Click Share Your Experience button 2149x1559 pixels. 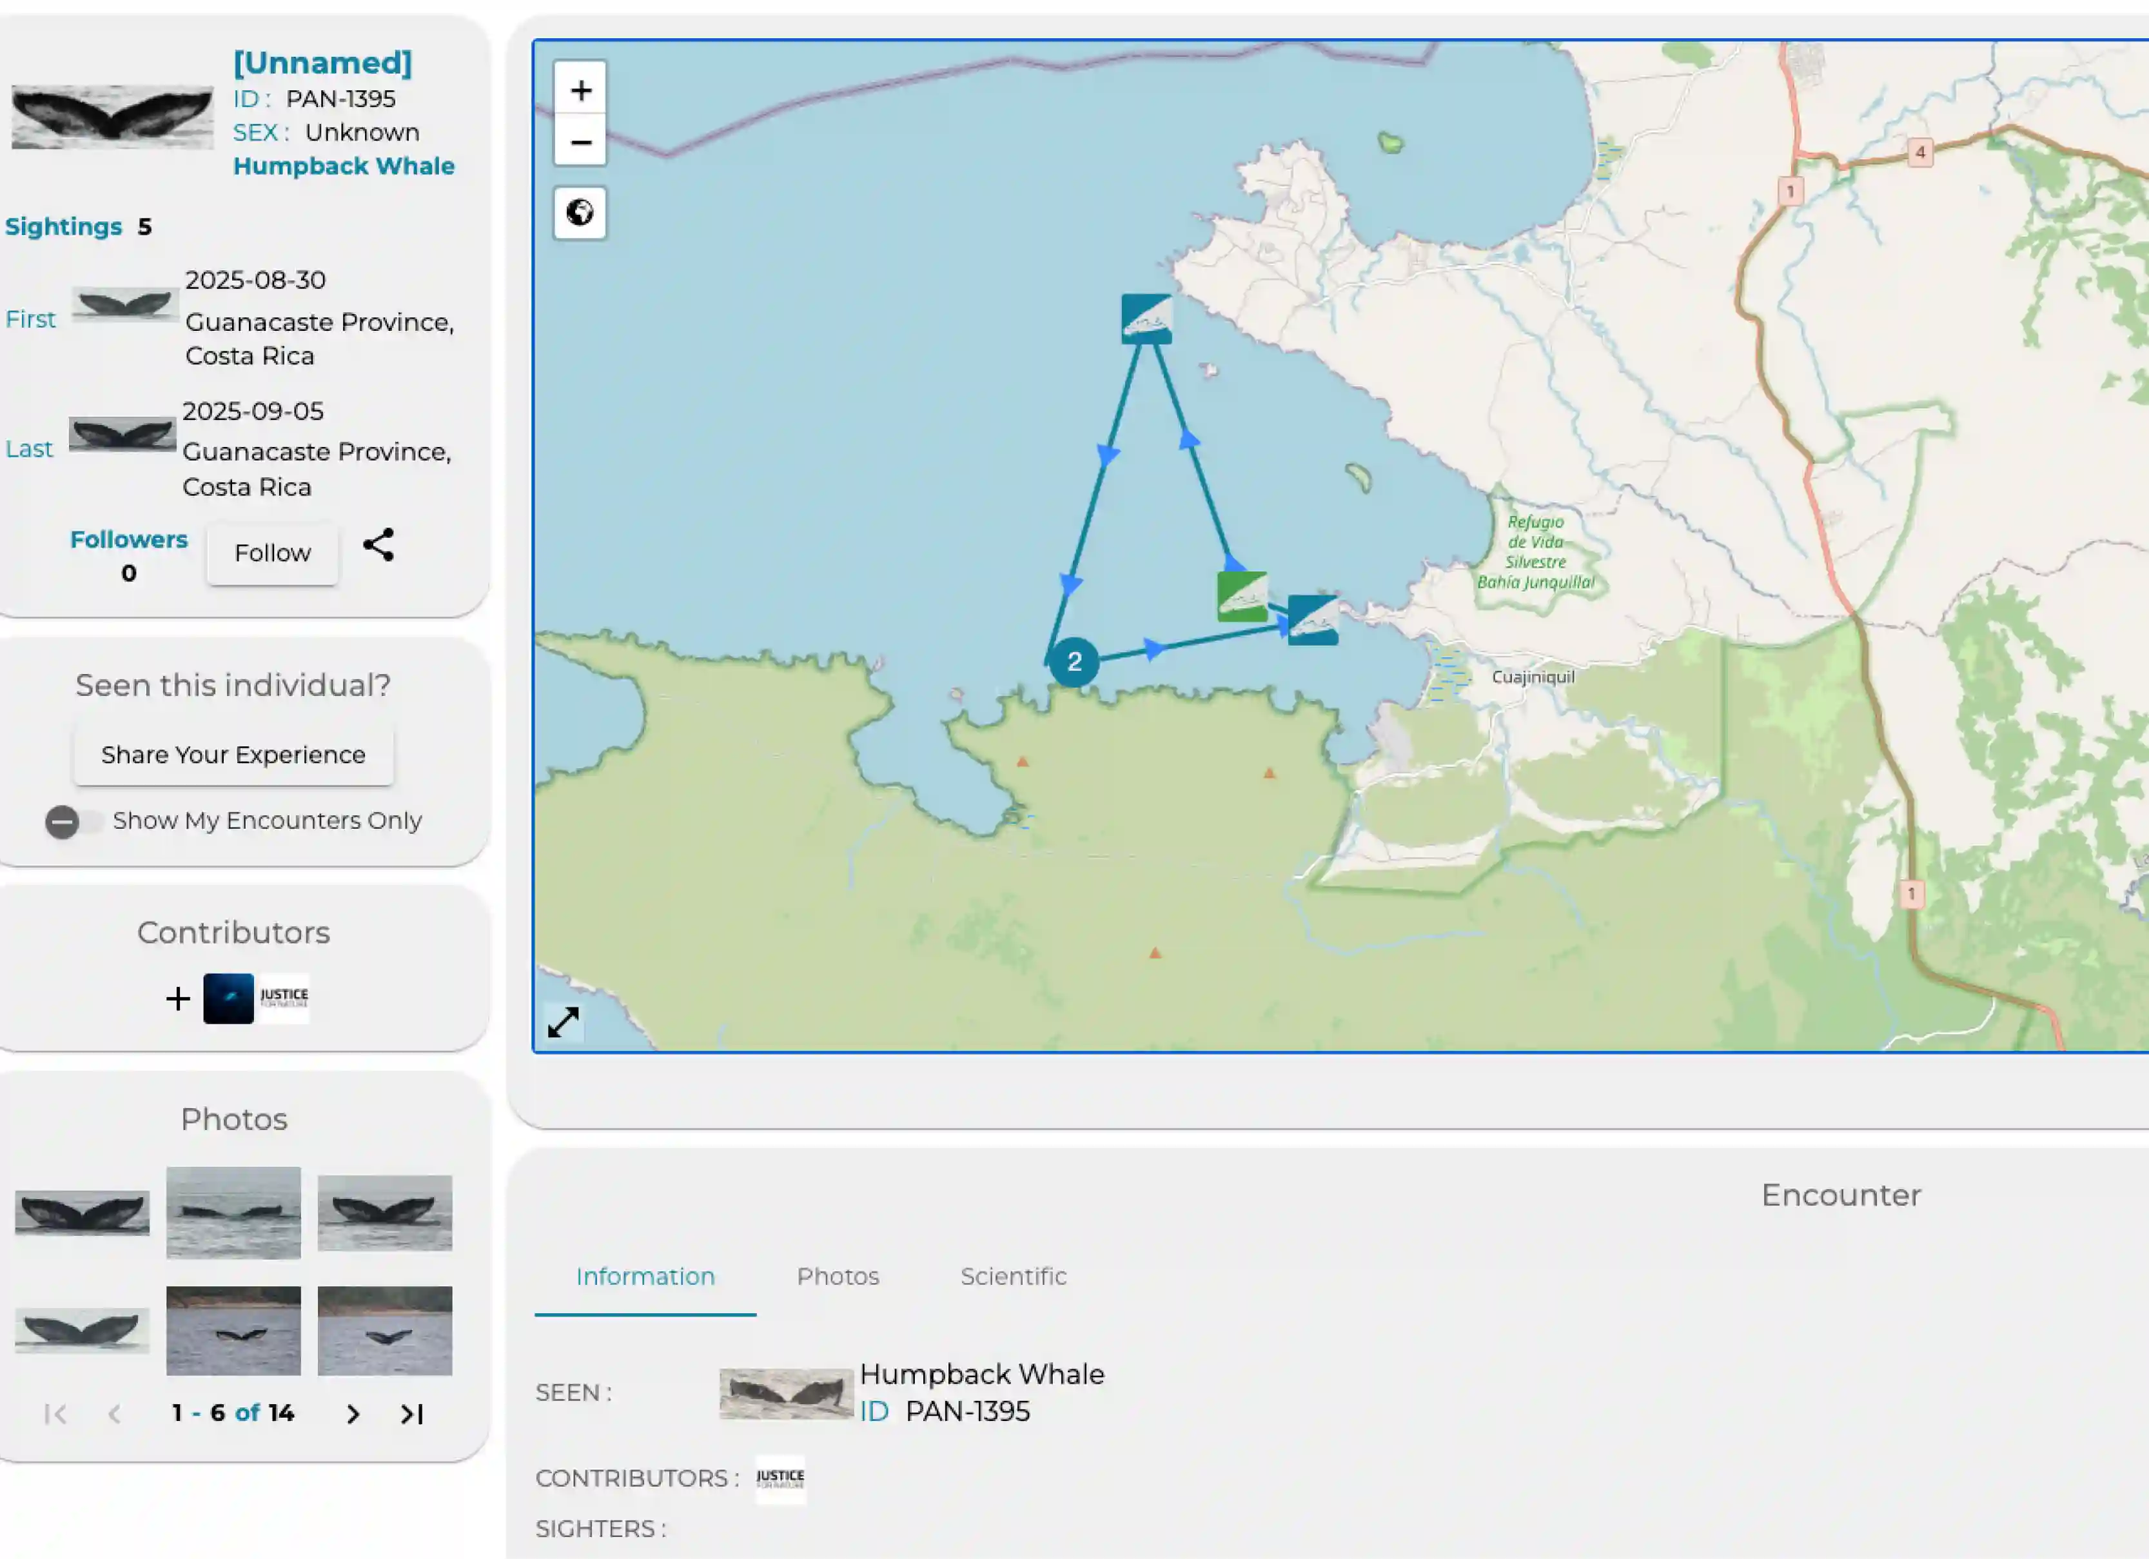233,755
